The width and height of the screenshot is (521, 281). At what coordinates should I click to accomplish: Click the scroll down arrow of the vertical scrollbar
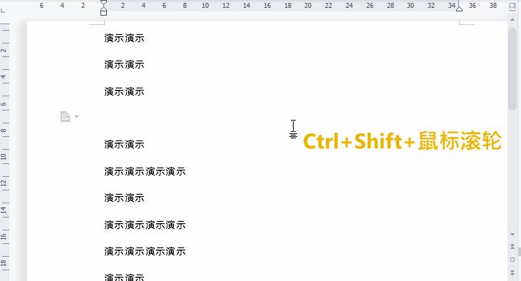pos(512,235)
